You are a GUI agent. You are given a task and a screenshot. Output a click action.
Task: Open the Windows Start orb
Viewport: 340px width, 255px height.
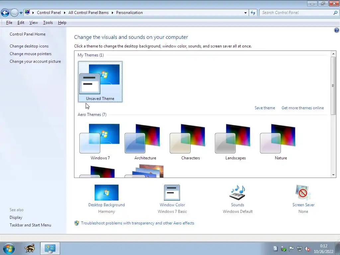pos(9,248)
